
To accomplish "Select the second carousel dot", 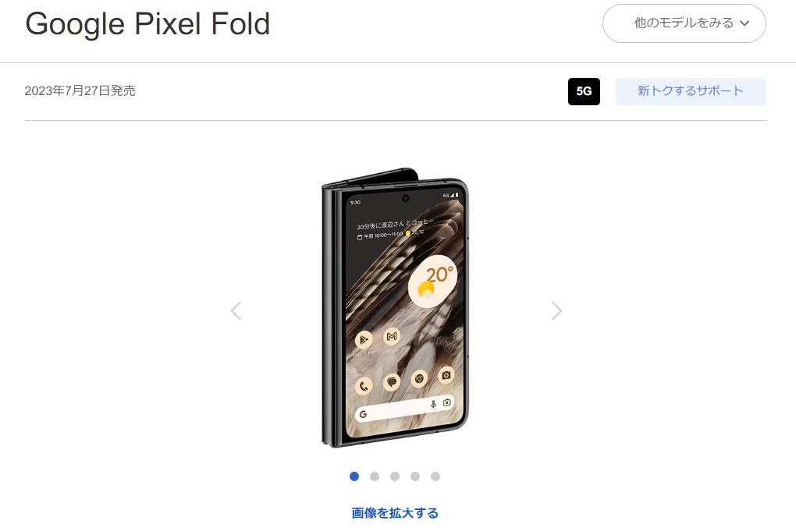I will (375, 476).
